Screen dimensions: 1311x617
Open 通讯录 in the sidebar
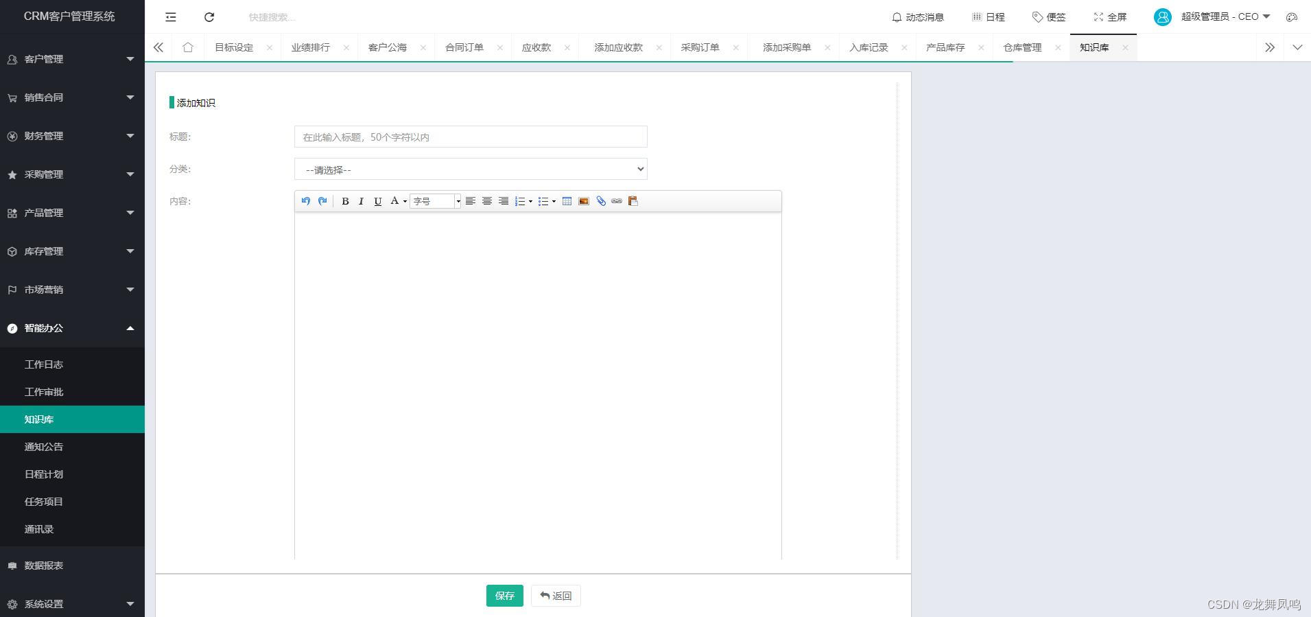coord(72,529)
